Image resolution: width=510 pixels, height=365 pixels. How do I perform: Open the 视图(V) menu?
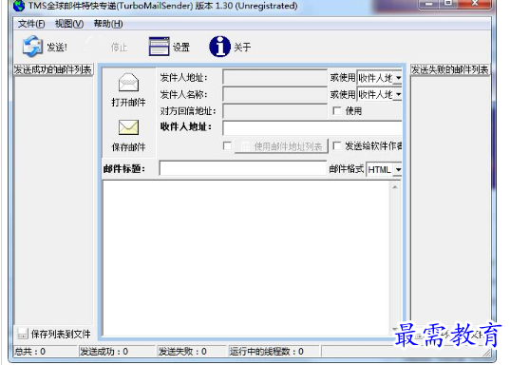pos(69,24)
